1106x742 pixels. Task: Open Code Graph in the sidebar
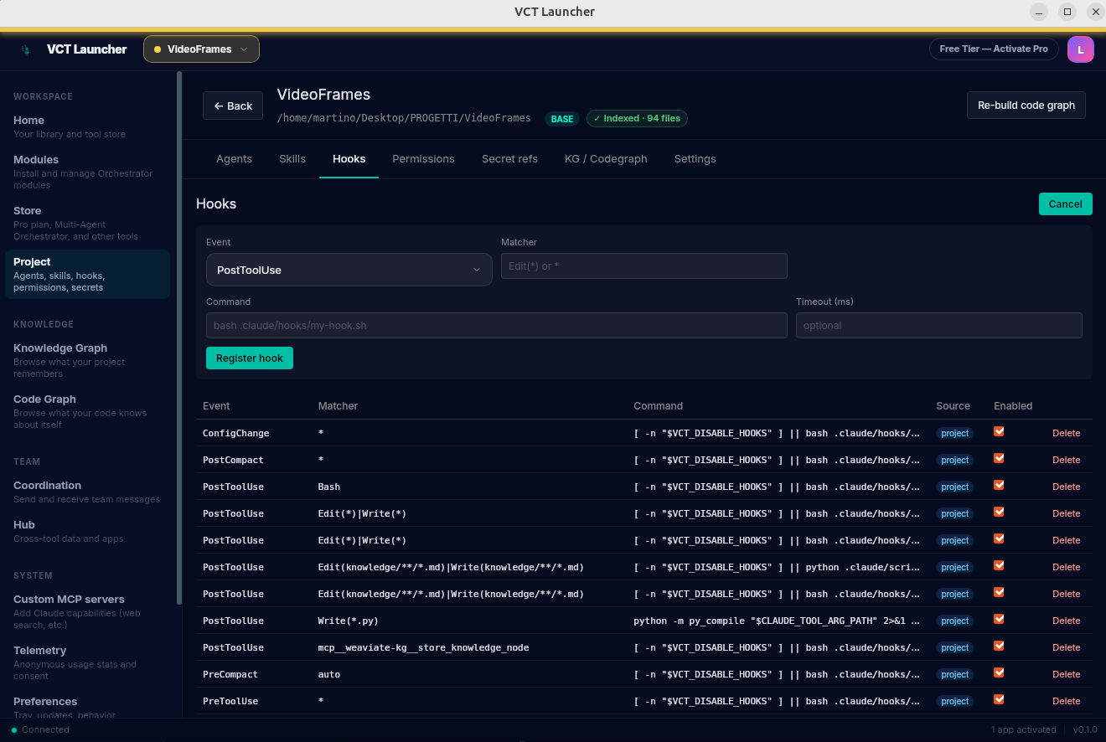[87, 411]
